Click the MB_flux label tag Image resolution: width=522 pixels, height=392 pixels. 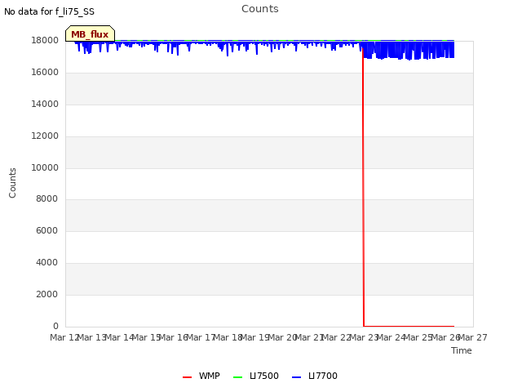[x=90, y=34]
